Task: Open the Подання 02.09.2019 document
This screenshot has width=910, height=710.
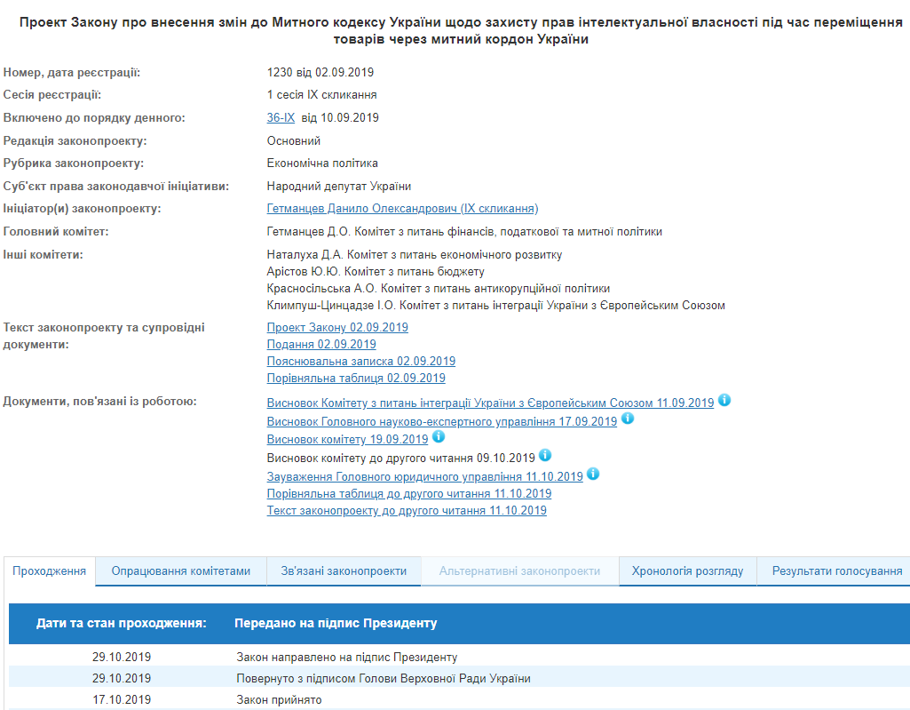Action: 321,345
